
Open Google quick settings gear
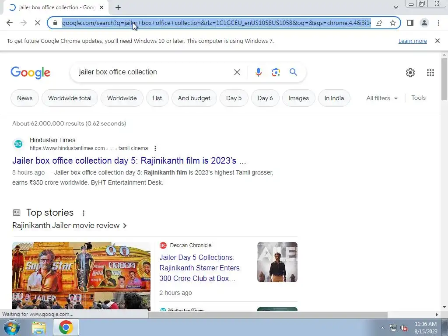click(x=410, y=73)
